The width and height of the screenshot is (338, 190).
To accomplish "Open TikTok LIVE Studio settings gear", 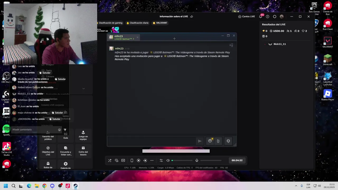I will [x=275, y=16].
